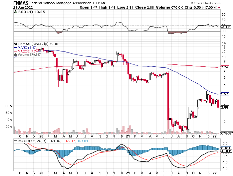Click the RSI 70 overbought level label
The image size is (233, 176).
coord(223,20)
